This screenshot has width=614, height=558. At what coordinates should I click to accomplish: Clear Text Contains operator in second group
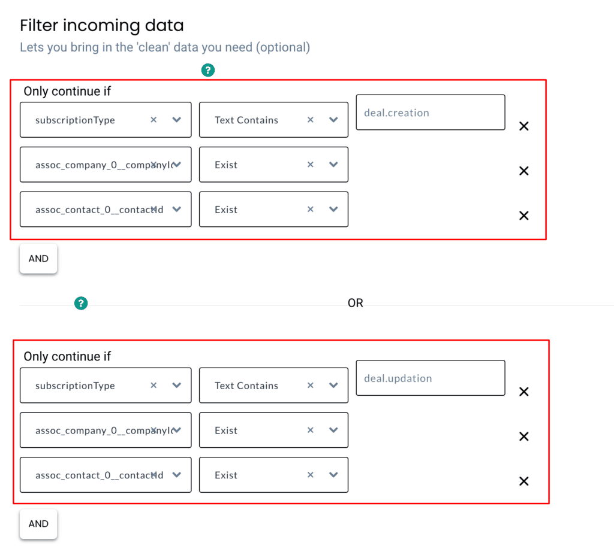pos(311,385)
